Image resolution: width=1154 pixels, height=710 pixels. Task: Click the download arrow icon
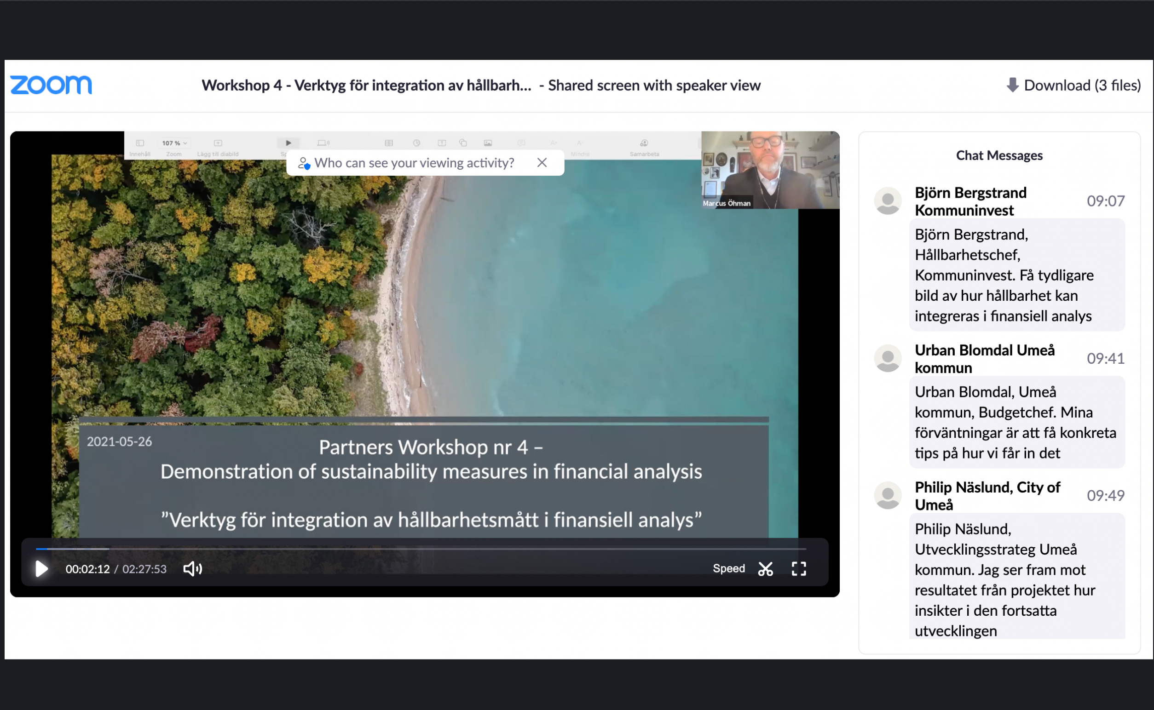pos(1013,85)
